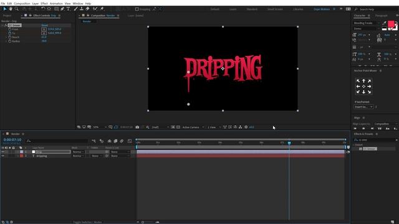Move anchor point to right arrow

pos(369,86)
